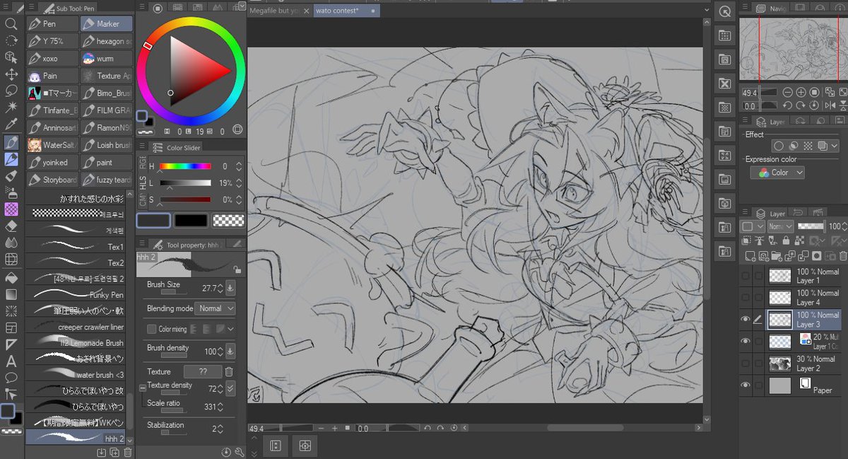Open Navigator panel tab
Screen dimensions: 848x459
coord(771,8)
